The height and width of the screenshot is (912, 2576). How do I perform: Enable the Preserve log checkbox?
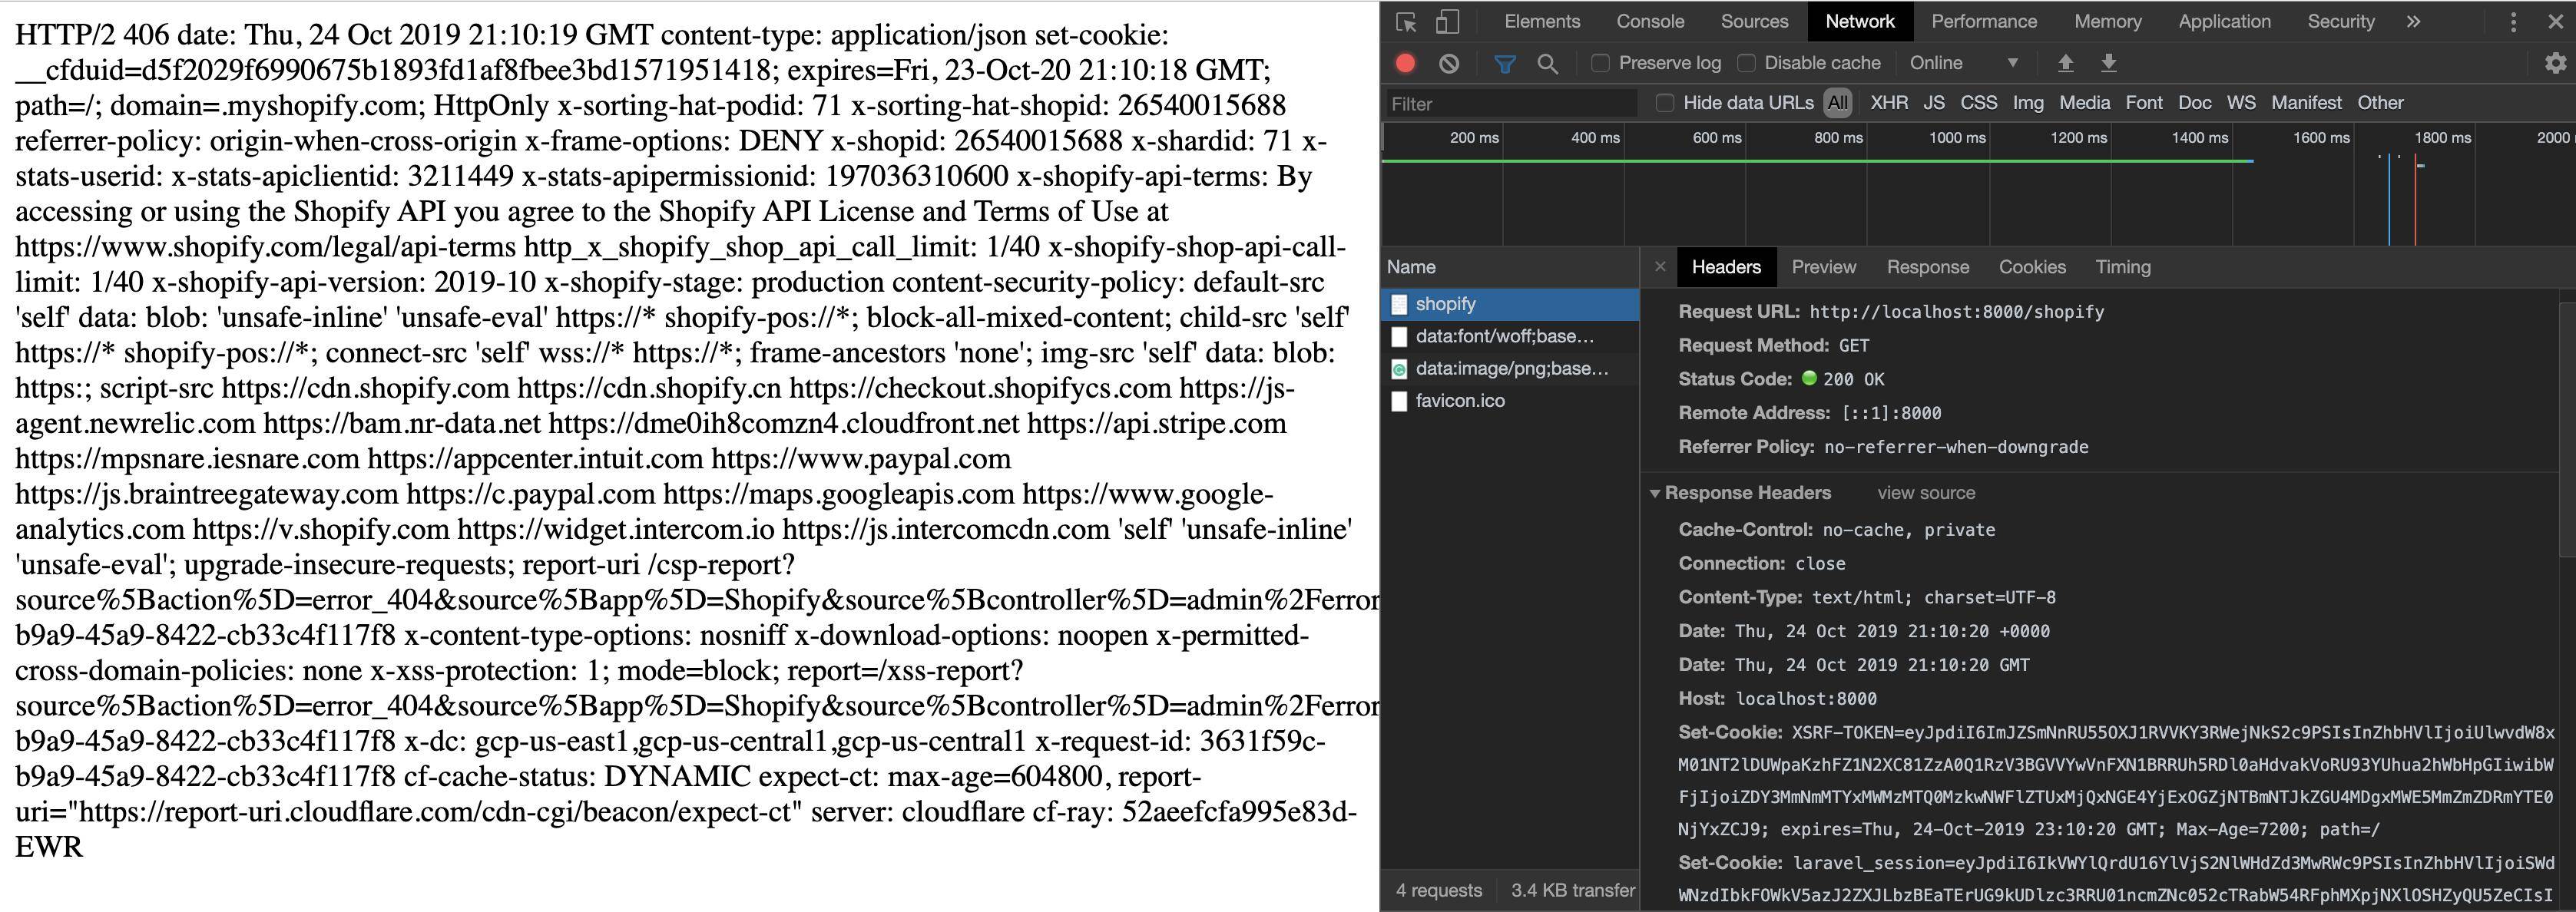click(x=1600, y=63)
